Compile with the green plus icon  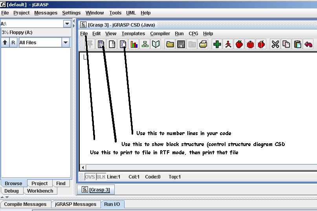[217, 44]
